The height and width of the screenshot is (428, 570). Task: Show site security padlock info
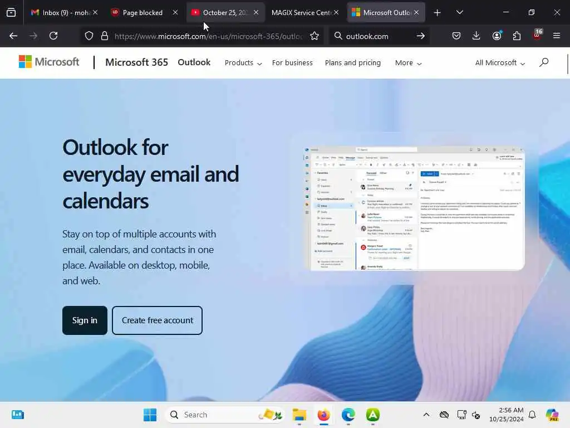[105, 36]
